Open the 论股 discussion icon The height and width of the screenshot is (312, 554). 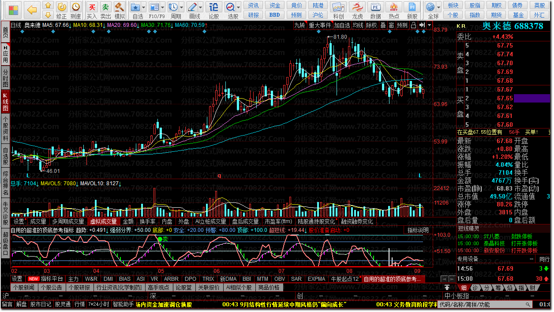click(x=213, y=7)
